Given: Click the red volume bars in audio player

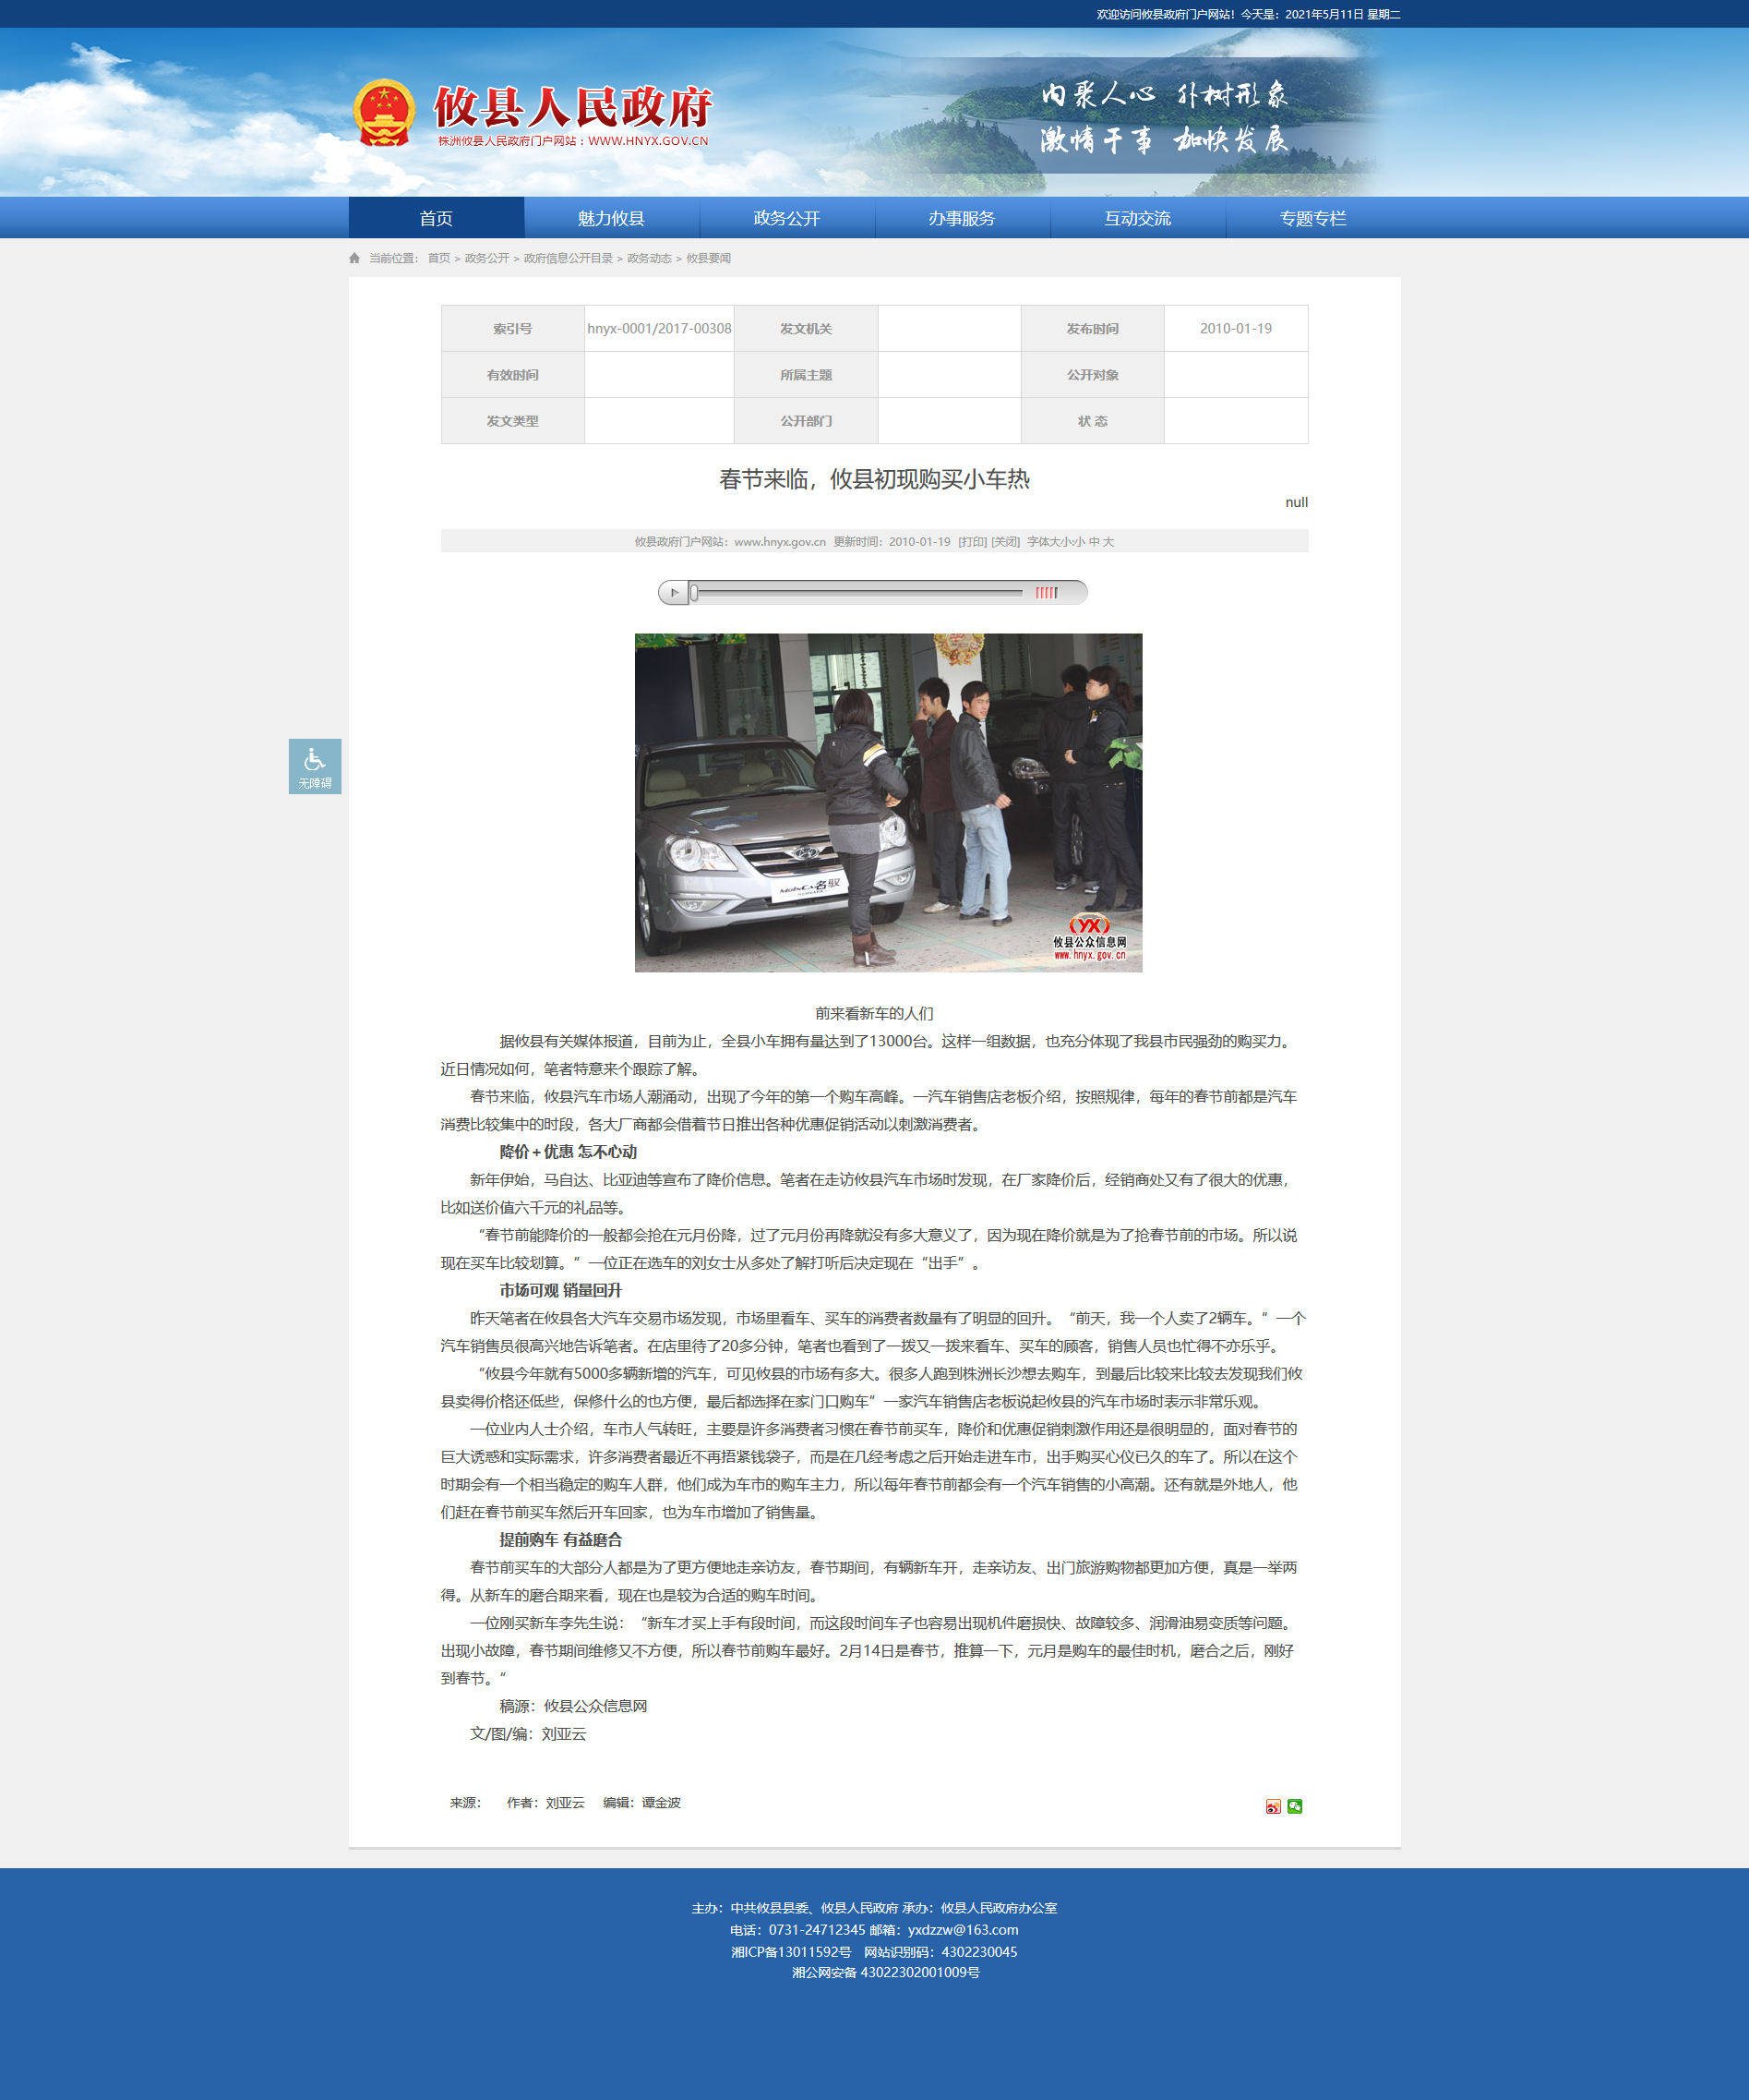Looking at the screenshot, I should tap(1046, 593).
